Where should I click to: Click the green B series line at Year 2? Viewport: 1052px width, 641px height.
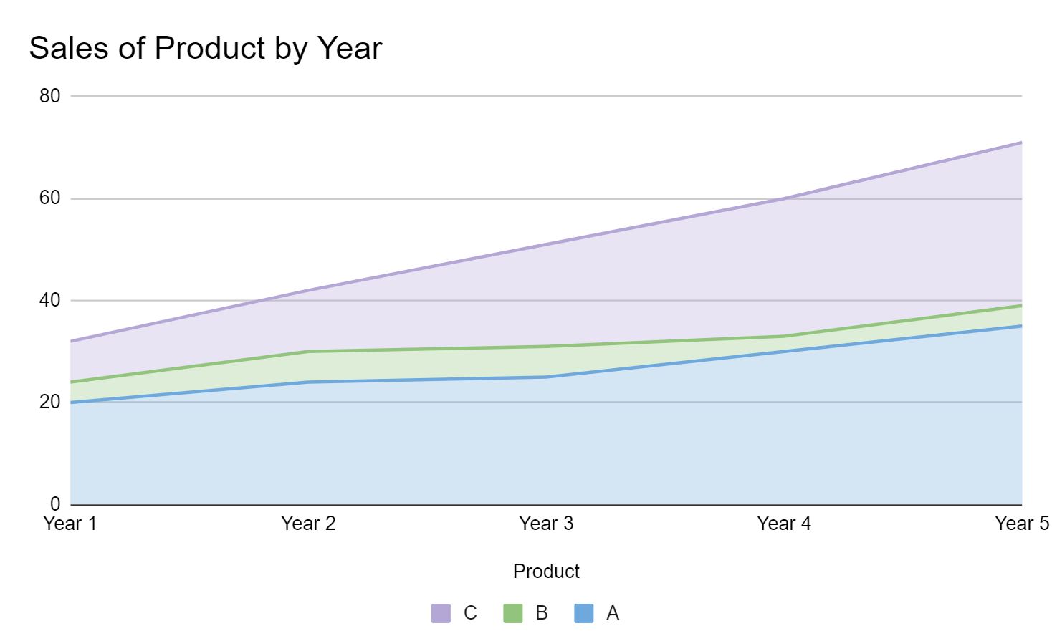point(308,352)
